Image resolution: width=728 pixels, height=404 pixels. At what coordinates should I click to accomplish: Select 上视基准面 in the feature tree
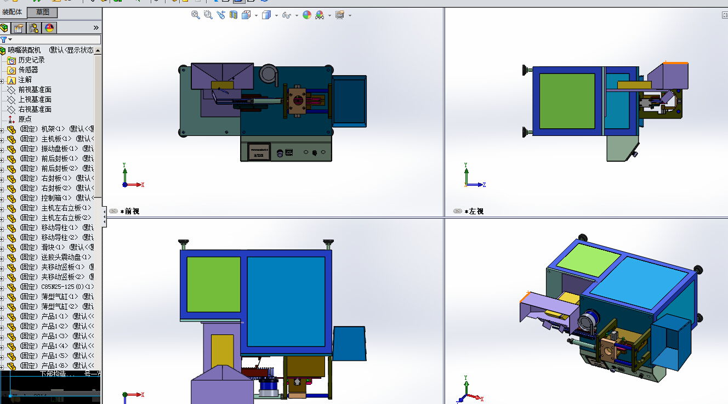[x=35, y=100]
